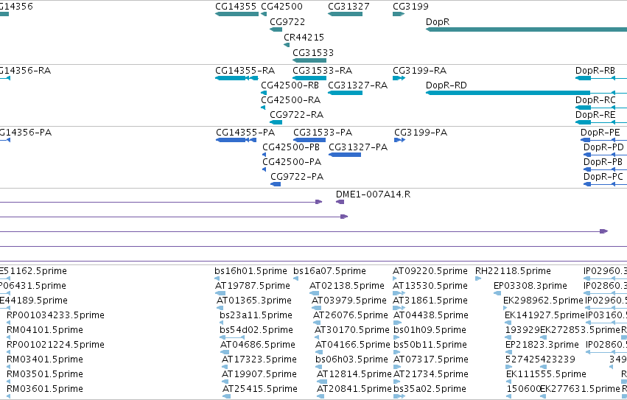This screenshot has width=627, height=400.
Task: Click protein CG14355-PA
Action: [x=236, y=140]
